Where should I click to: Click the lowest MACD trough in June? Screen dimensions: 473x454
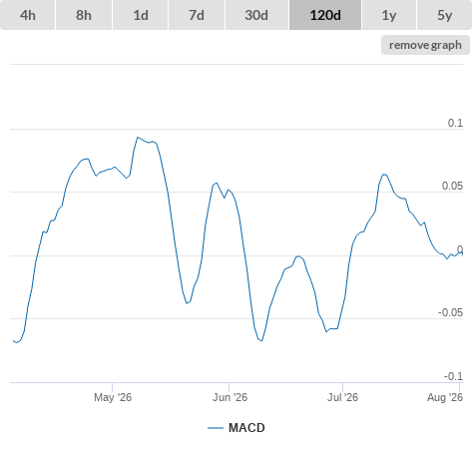click(x=261, y=340)
